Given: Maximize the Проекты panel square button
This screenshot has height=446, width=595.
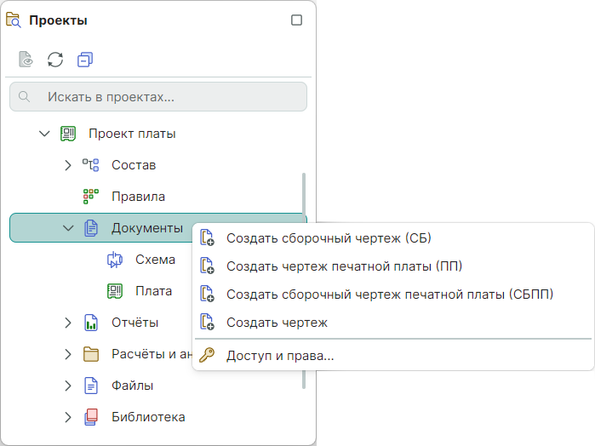Looking at the screenshot, I should [x=296, y=20].
